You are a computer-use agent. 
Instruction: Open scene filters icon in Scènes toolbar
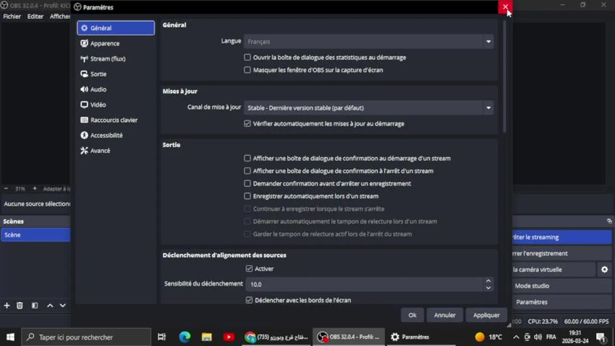coord(35,306)
